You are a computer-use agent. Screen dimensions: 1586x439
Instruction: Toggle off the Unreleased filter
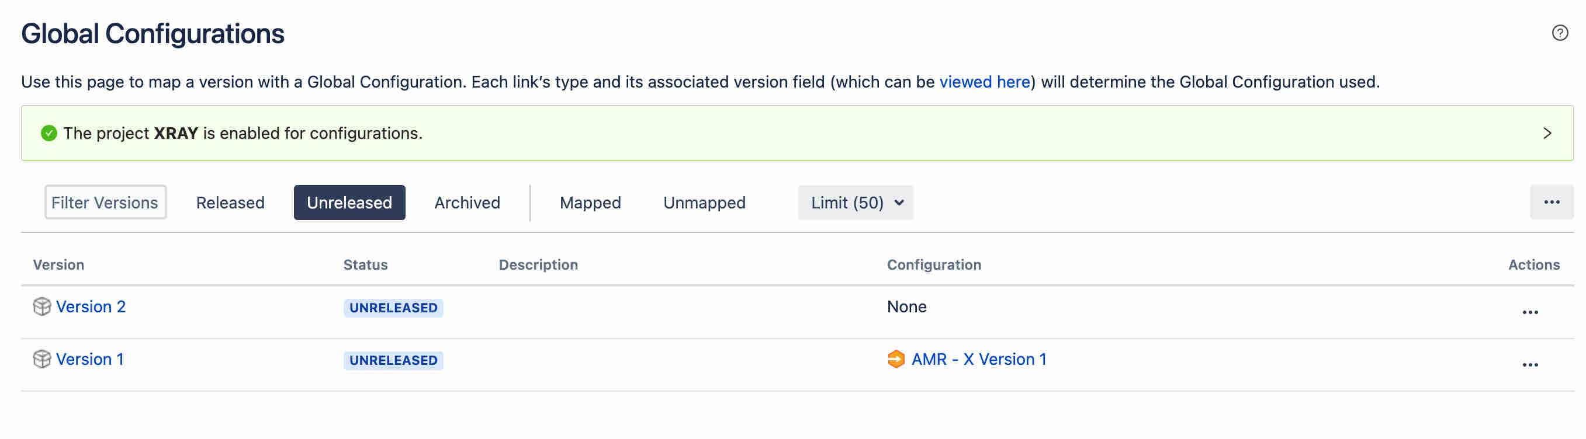(349, 203)
